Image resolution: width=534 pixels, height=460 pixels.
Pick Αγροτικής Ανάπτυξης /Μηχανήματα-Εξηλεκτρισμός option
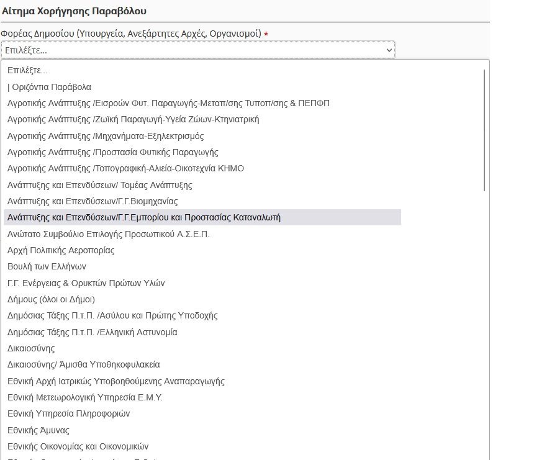click(x=106, y=136)
